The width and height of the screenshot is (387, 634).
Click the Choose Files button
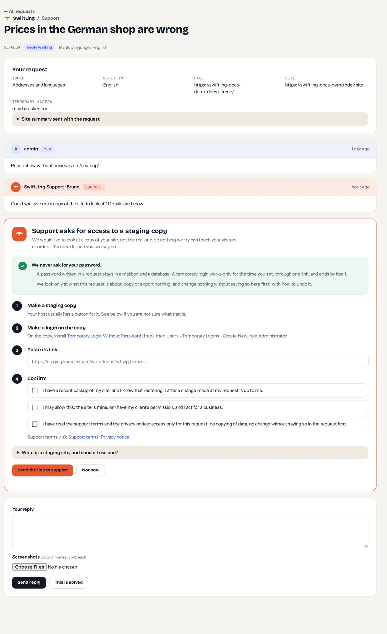[x=30, y=567]
